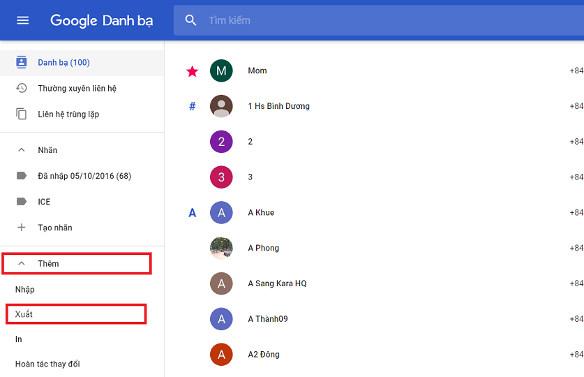
Task: Open contact A Phong
Action: click(264, 248)
